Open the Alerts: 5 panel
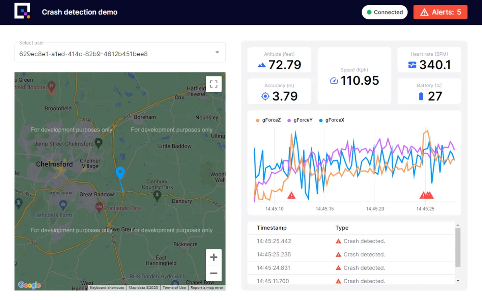Viewport: 482px width, 300px height. 440,12
